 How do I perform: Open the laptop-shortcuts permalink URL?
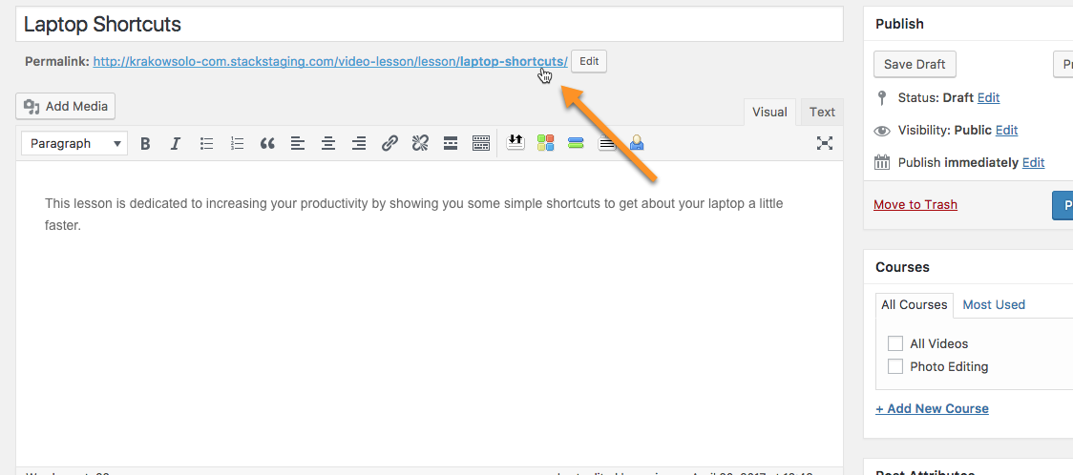point(330,61)
